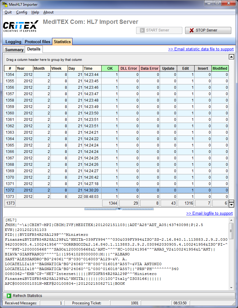Collapse the log pane via splitter arrow
Screen dimensions: 238x308
(x=119, y=209)
